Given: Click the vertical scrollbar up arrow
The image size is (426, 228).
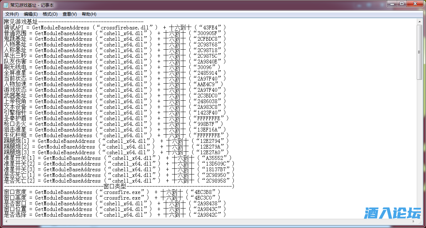Looking at the screenshot, I should click(x=420, y=21).
